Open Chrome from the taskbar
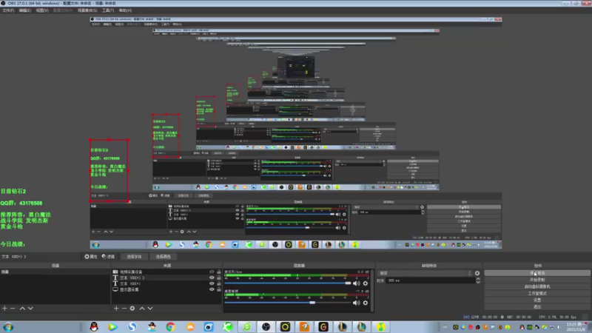This screenshot has height=333, width=592. pos(170,327)
